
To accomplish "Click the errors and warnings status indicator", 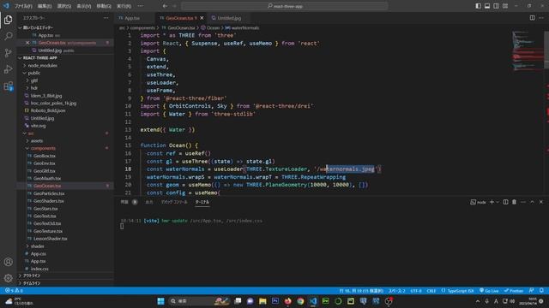I will (x=14, y=291).
